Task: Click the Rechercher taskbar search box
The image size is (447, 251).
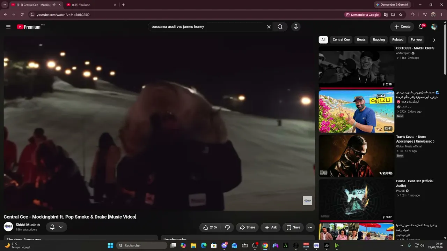Action: (142, 245)
